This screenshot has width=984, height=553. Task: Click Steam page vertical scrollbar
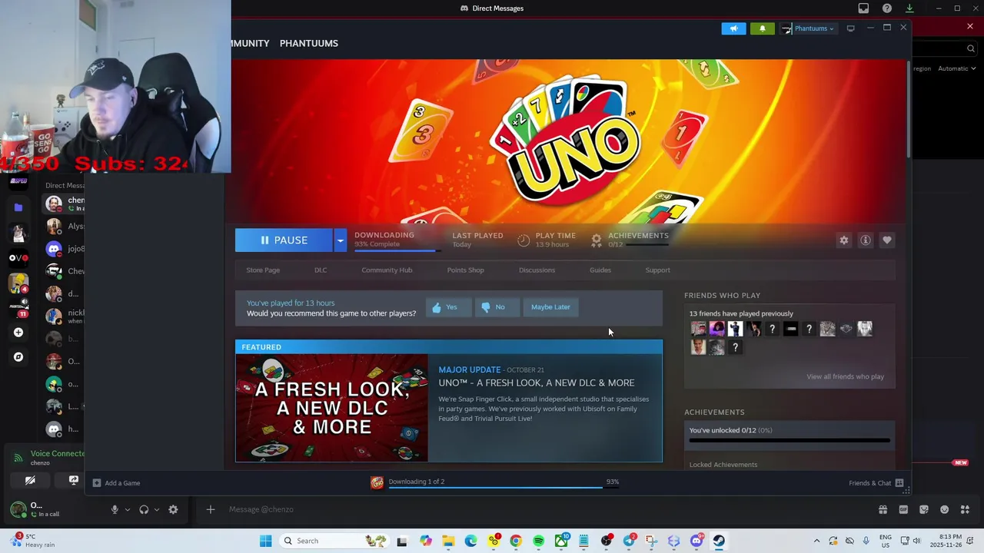tap(908, 108)
